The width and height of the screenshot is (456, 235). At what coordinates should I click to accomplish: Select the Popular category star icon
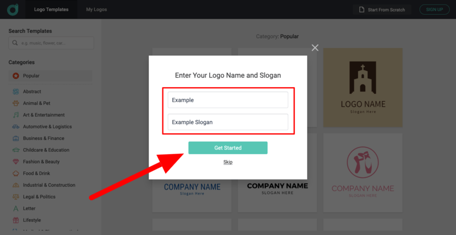coord(16,76)
